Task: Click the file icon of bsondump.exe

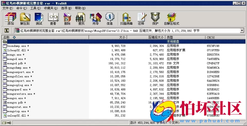Action: click(x=5, y=46)
